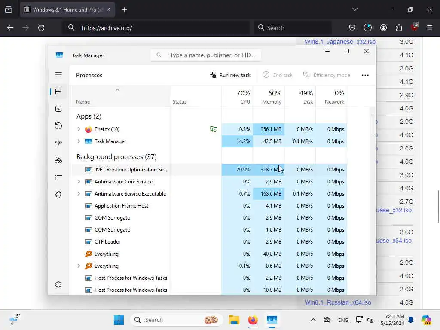Open notifications bell in system tray
This screenshot has width=440, height=330.
(x=411, y=320)
